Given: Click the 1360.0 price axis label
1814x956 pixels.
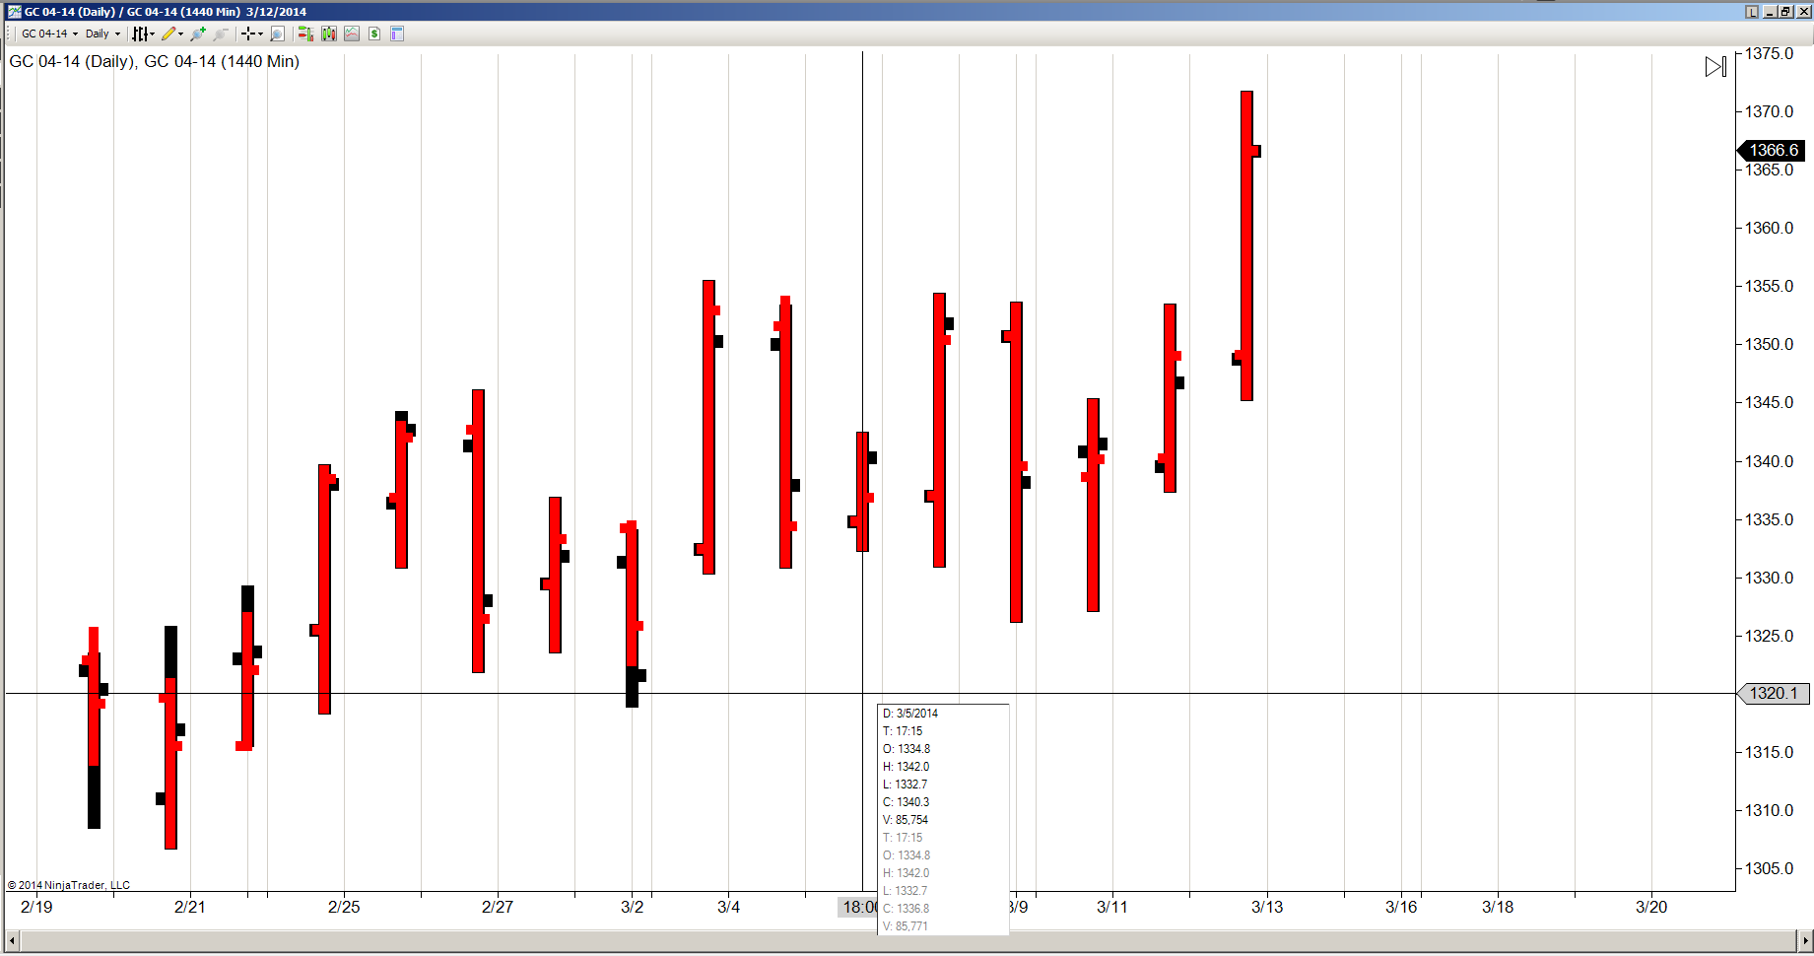Looking at the screenshot, I should point(1770,228).
